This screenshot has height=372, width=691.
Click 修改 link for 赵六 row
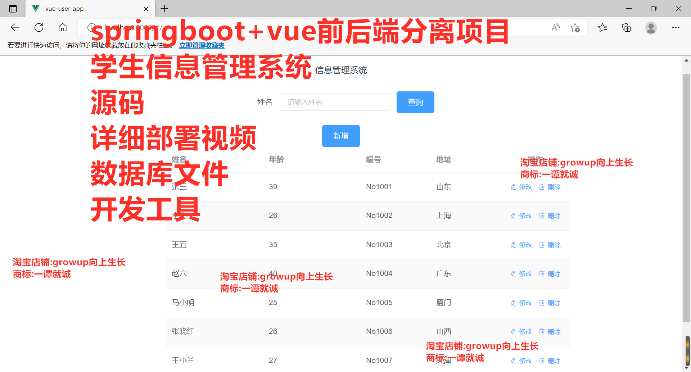(x=525, y=273)
